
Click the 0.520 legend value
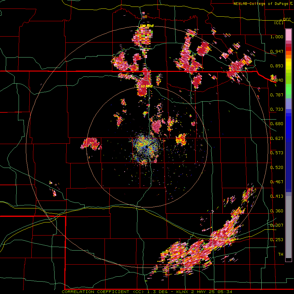coord(277,168)
